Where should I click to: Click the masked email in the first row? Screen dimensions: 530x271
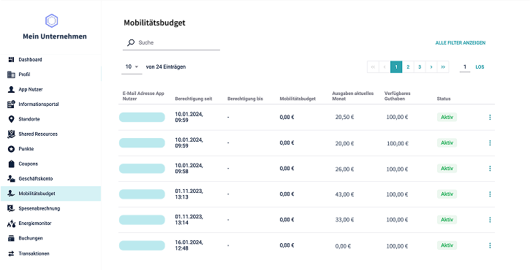142,118
